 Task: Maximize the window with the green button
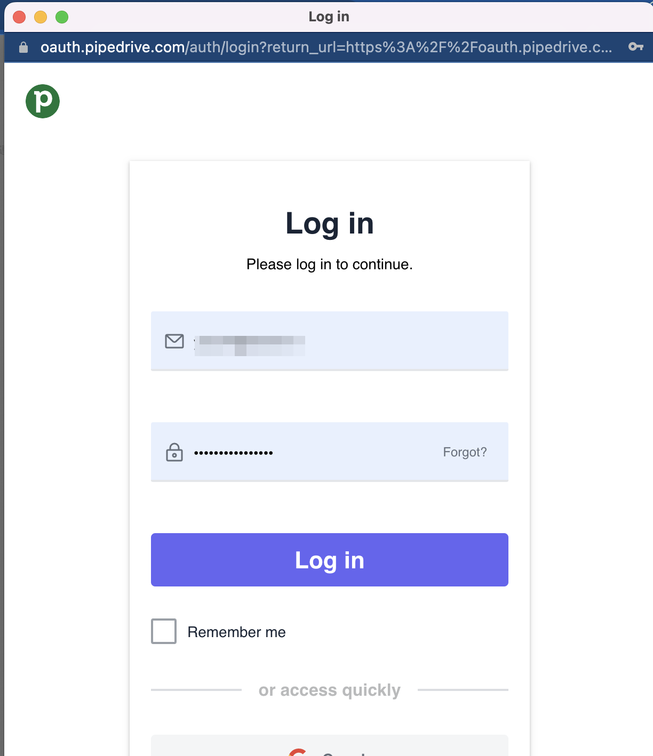coord(62,17)
